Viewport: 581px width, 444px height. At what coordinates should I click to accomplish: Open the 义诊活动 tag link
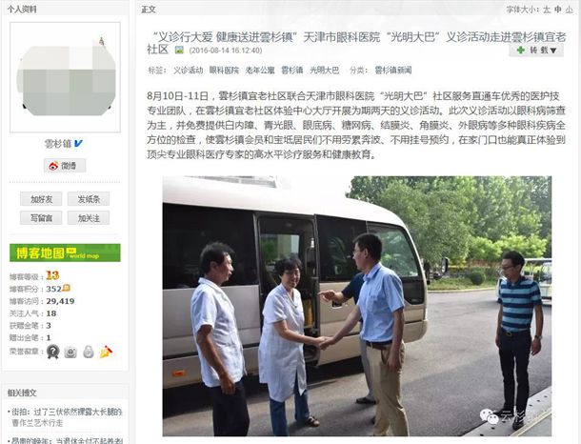tap(189, 71)
